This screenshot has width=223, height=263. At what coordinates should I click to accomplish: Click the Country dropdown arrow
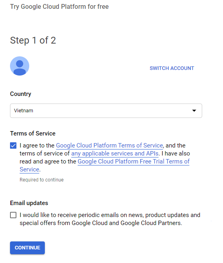(194, 111)
